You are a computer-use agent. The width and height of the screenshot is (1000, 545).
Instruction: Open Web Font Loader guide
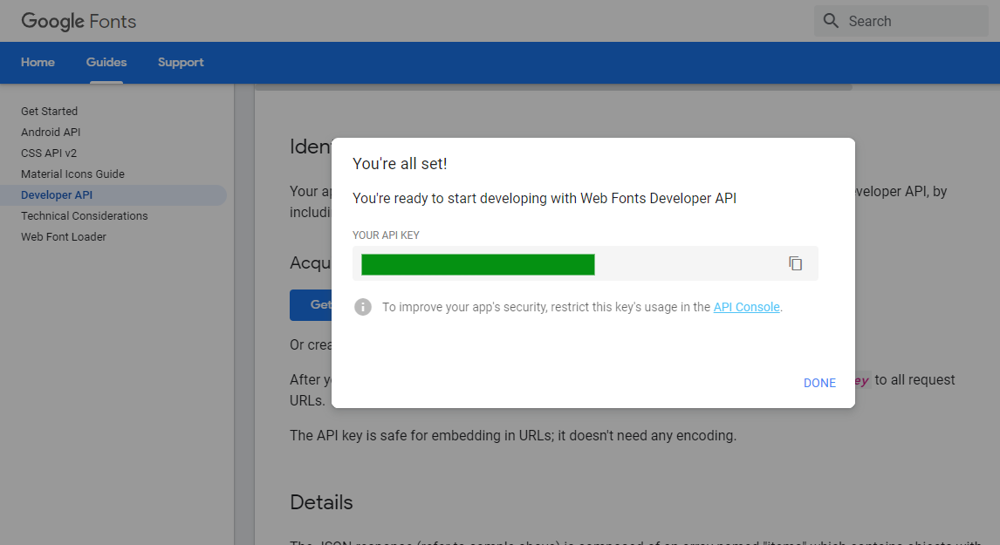coord(64,237)
